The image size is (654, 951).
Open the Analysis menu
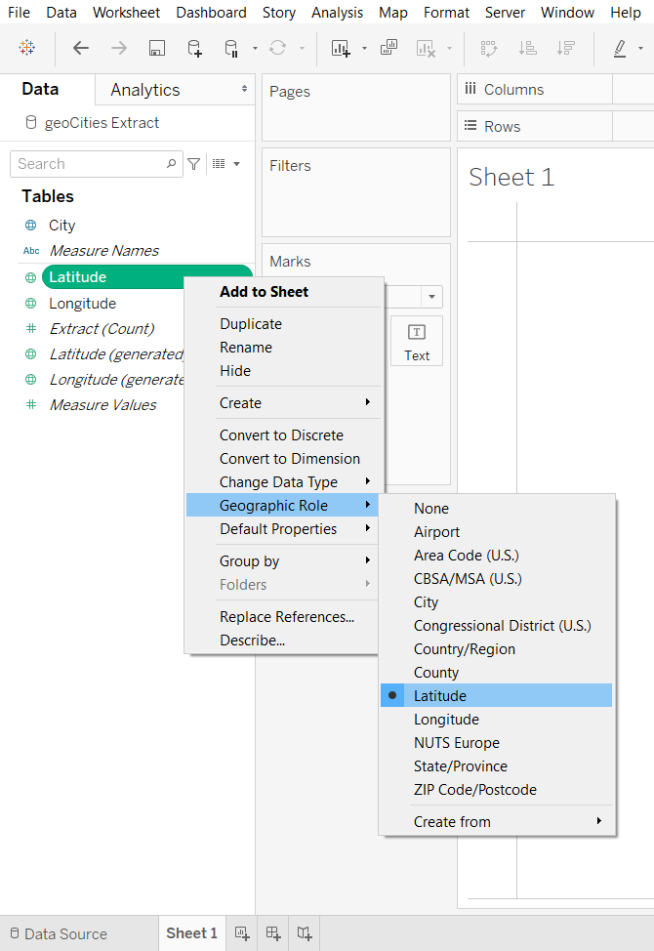pyautogui.click(x=335, y=13)
